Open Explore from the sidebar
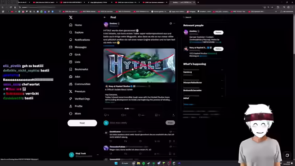Screen dimensions: 295x166 tap(76, 32)
